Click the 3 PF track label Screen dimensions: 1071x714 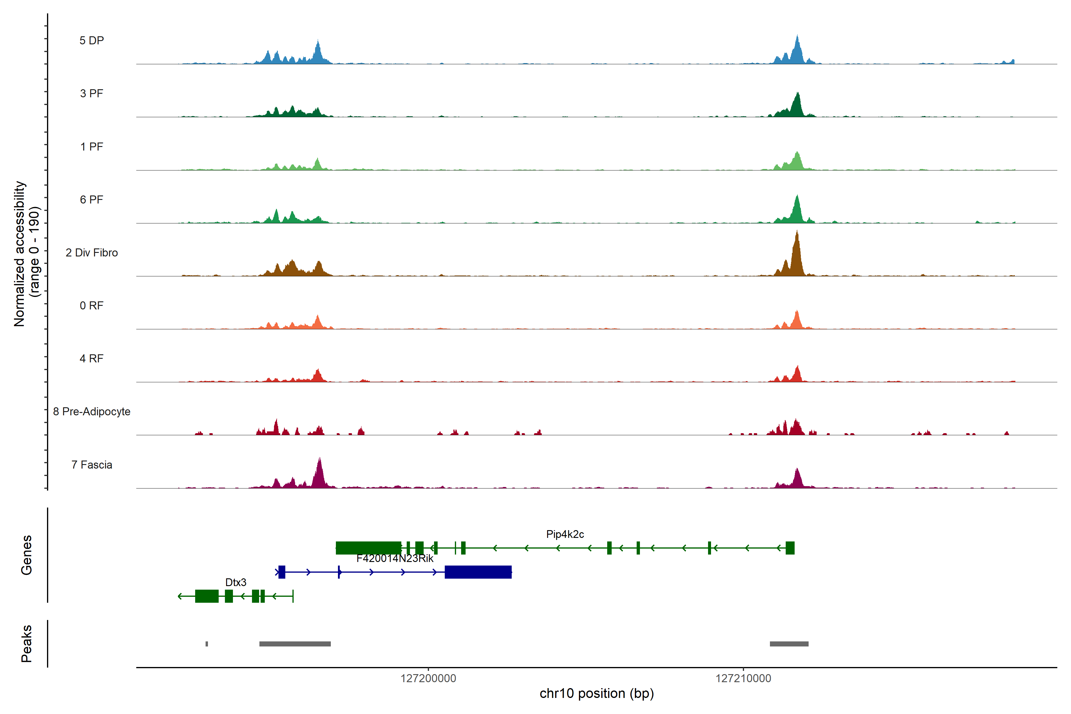pos(92,93)
